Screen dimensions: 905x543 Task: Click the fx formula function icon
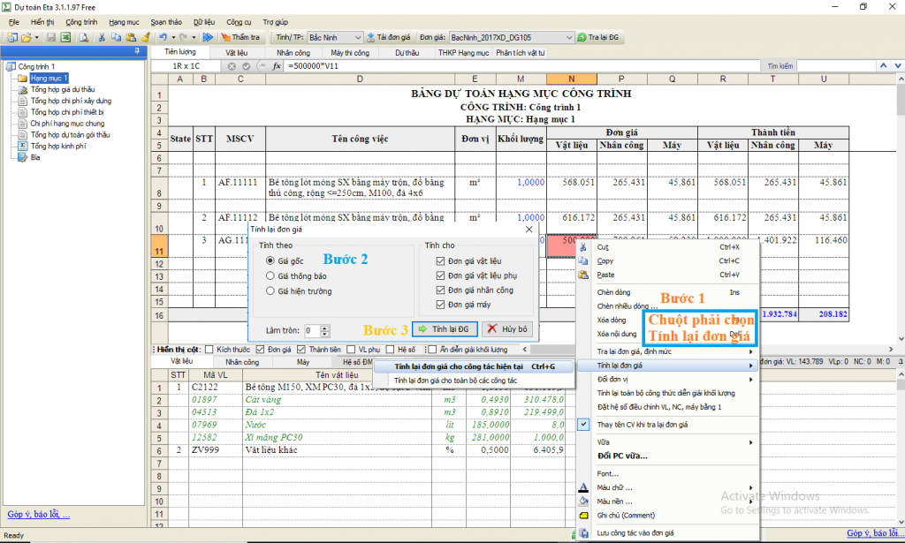tap(277, 66)
